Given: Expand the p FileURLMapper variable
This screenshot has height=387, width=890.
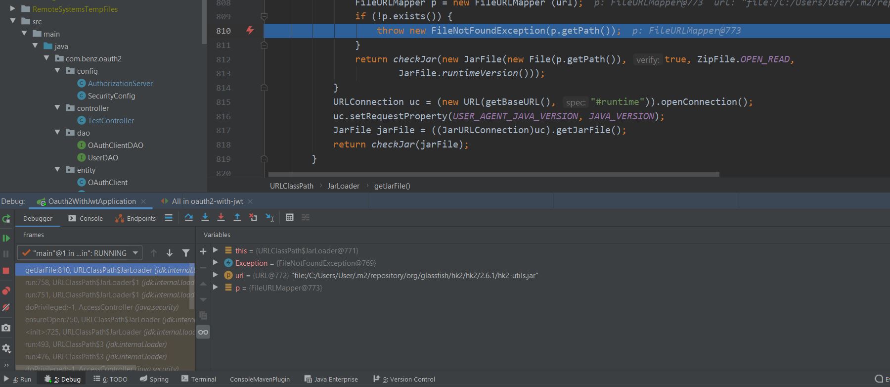Looking at the screenshot, I should tap(216, 288).
